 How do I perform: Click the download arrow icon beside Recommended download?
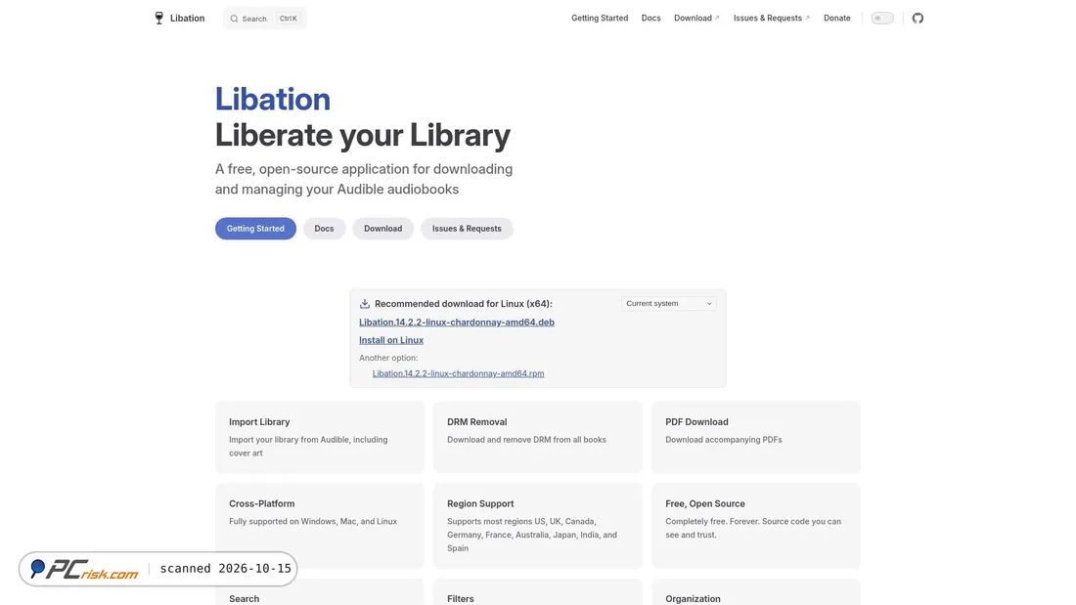(365, 303)
